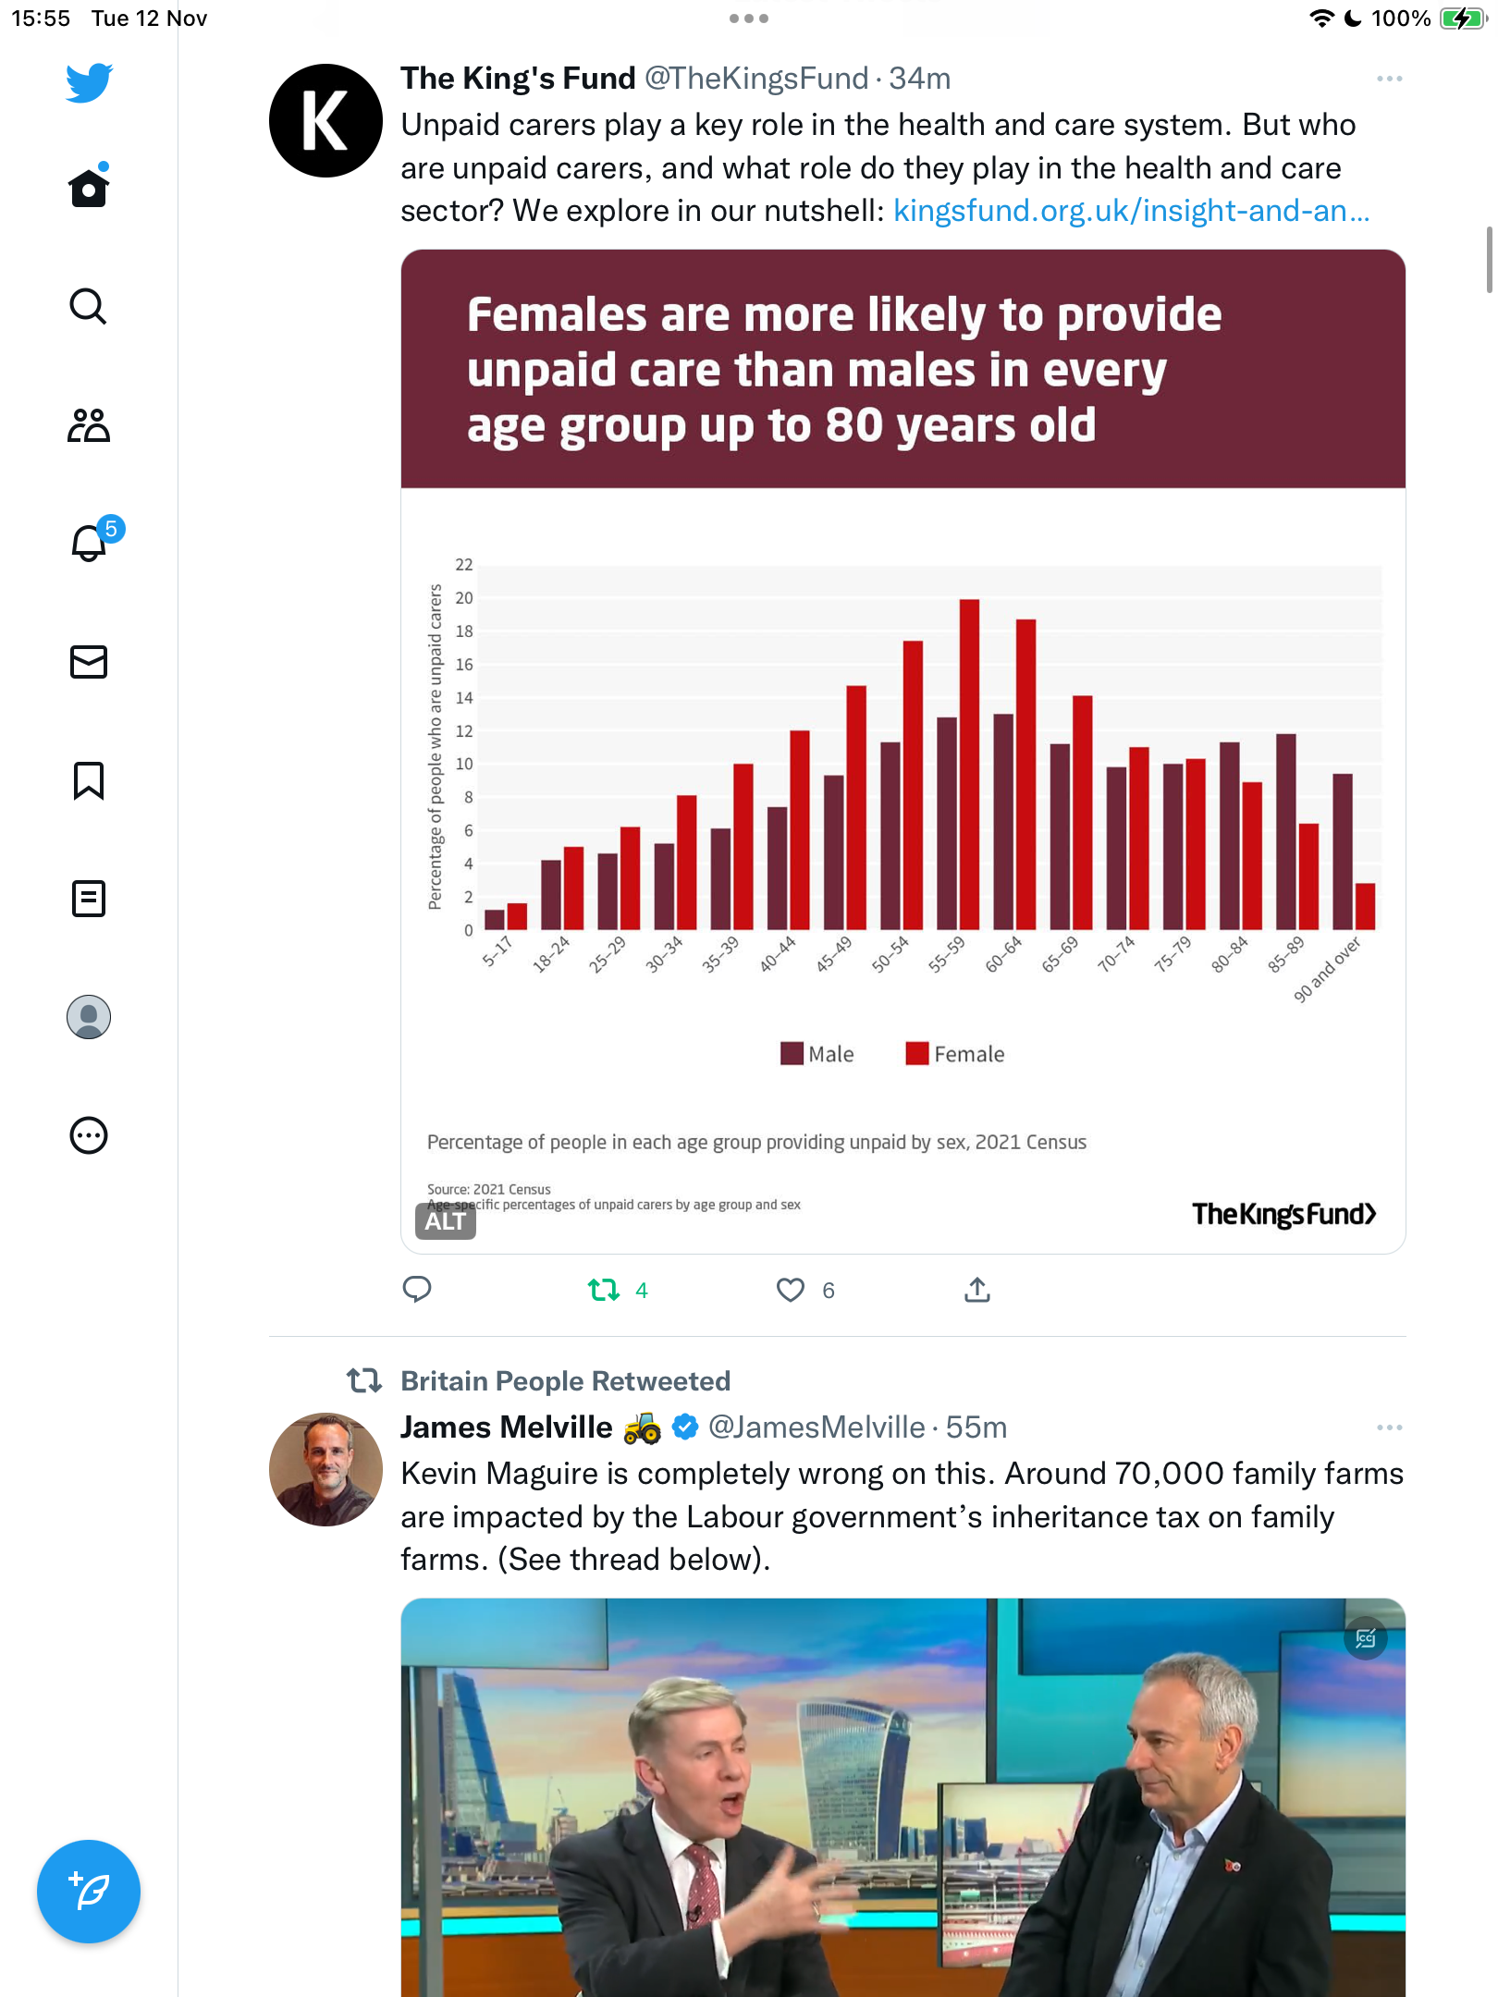The image size is (1498, 1997).
Task: Go to Home timeline icon
Action: [x=89, y=187]
